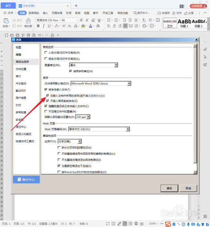Click Open folder icon in quick toolbar

click(x=12, y=35)
